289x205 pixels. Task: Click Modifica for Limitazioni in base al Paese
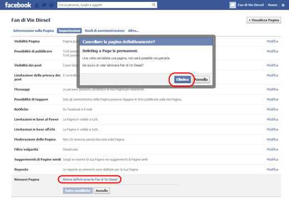coord(272,119)
